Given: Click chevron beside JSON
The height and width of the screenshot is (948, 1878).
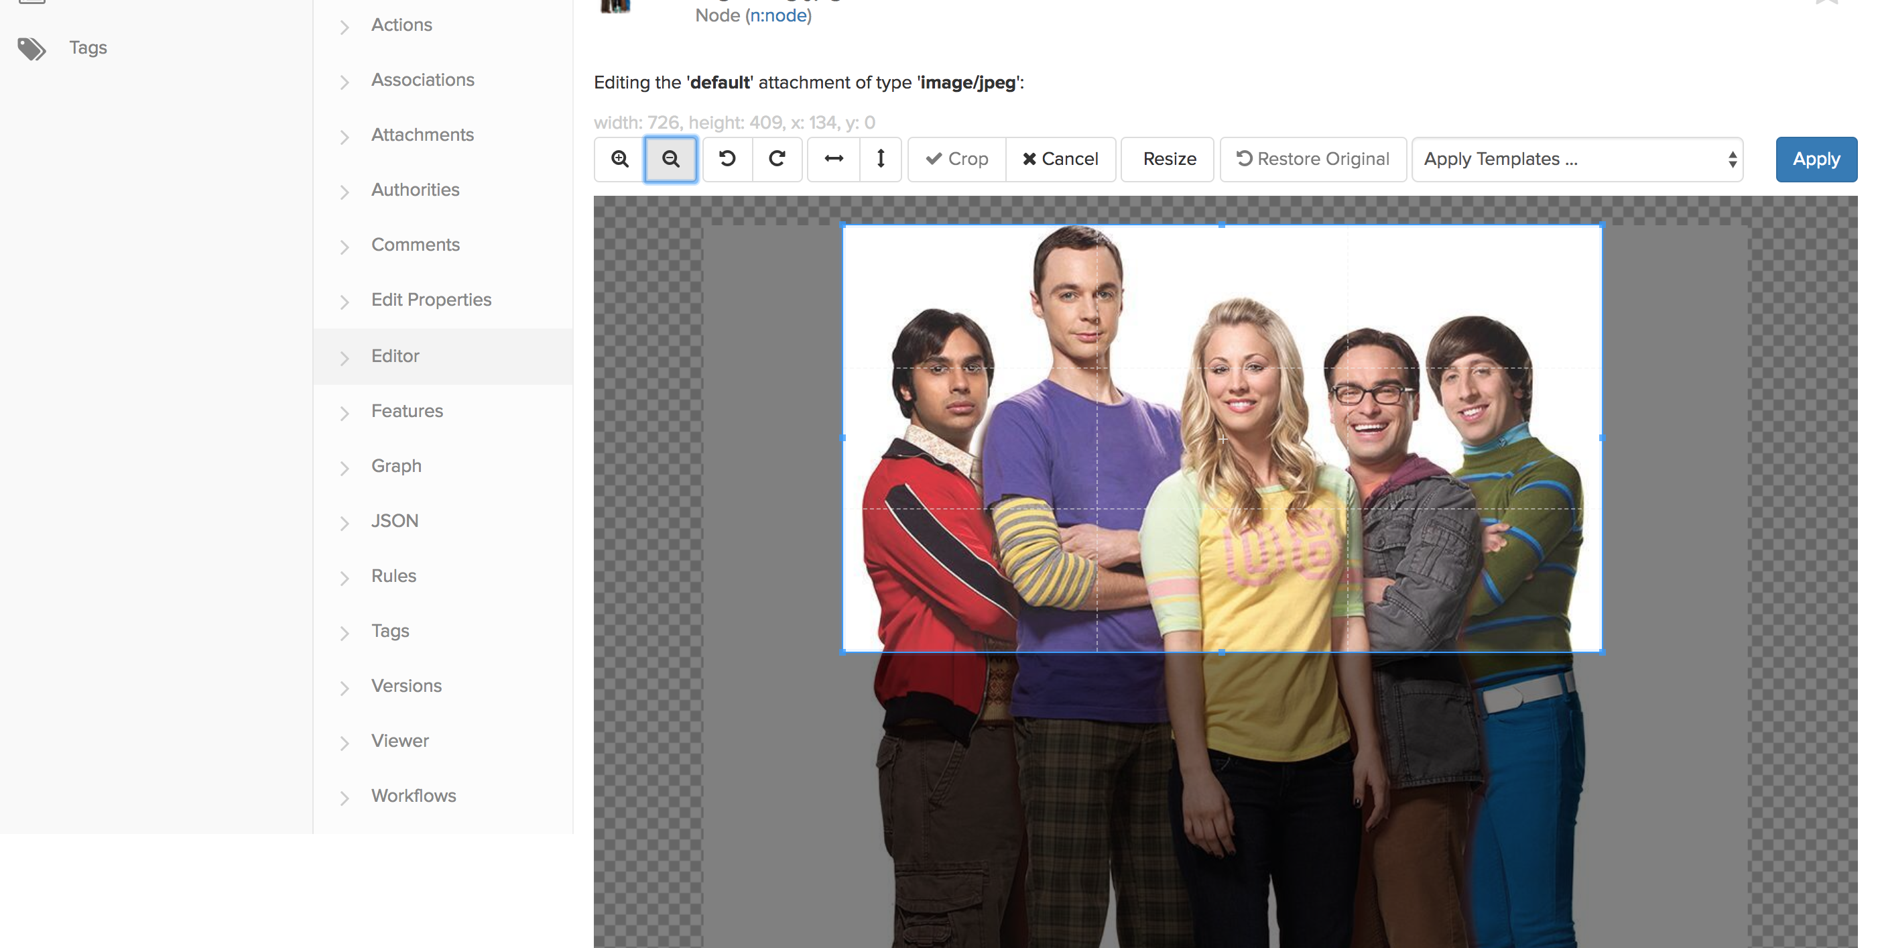Looking at the screenshot, I should tap(345, 524).
